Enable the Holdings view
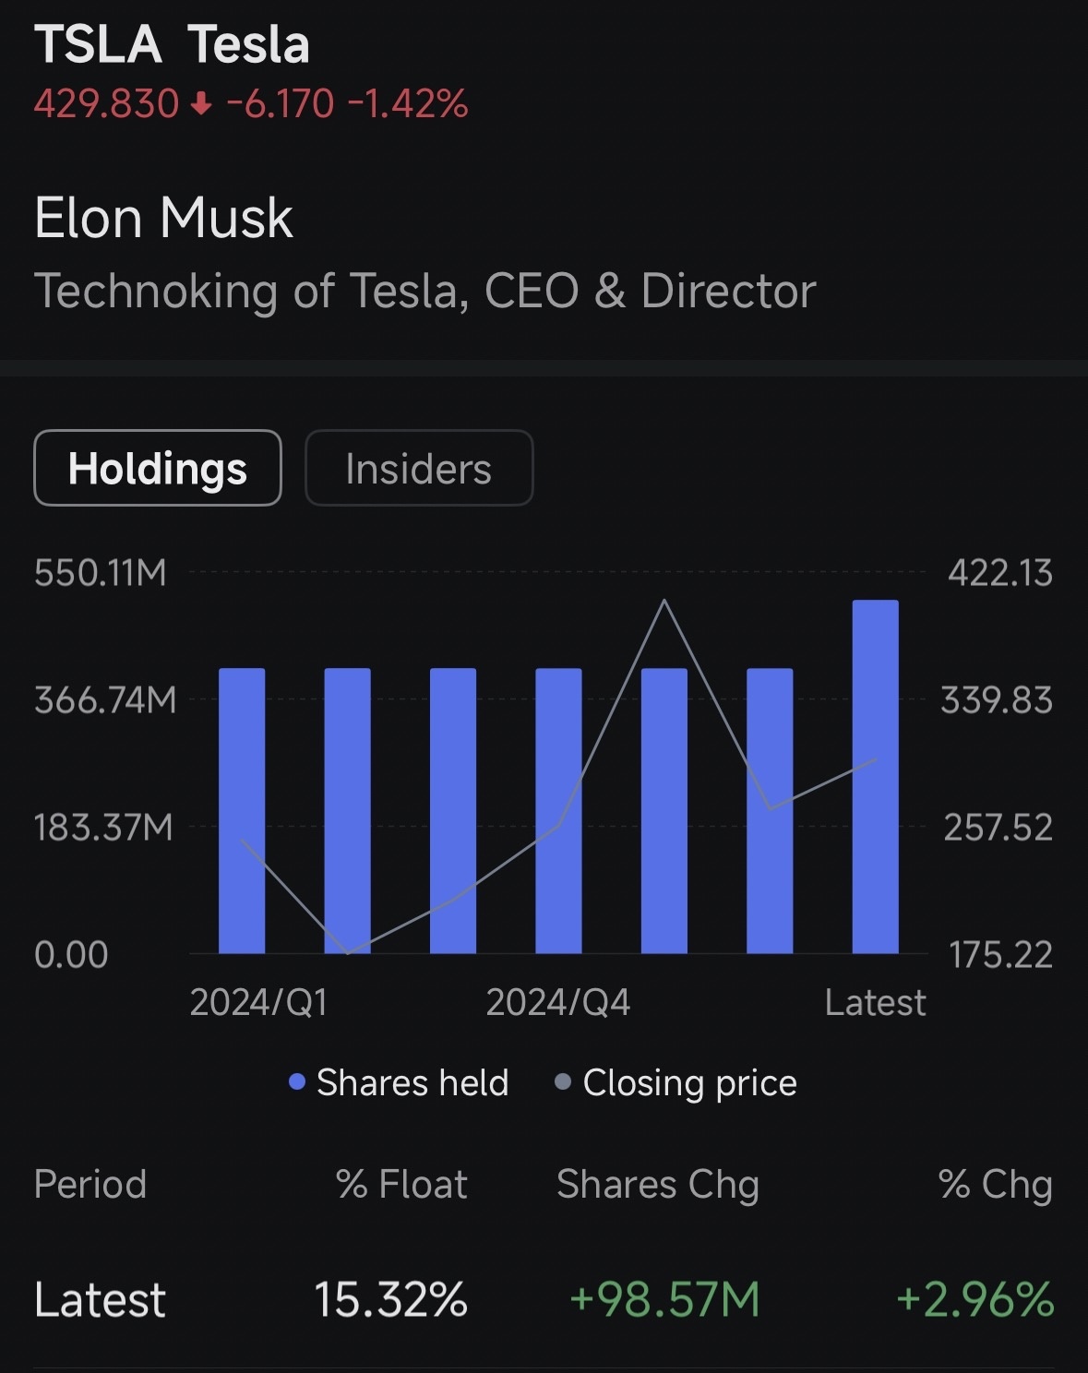Viewport: 1088px width, 1373px height. [157, 468]
